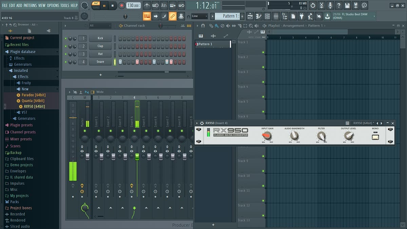Toggle the RX950 Mono switch
Image resolution: width=407 pixels, height=229 pixels.
click(x=375, y=137)
